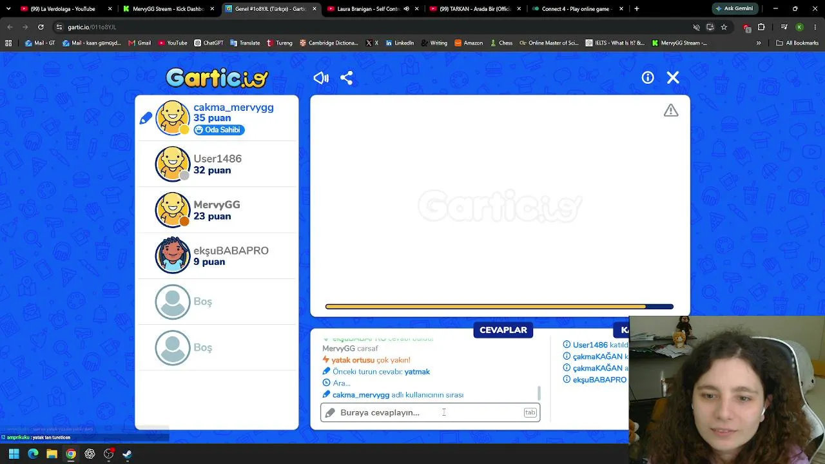Image resolution: width=825 pixels, height=464 pixels.
Task: Click the share room icon
Action: tap(347, 78)
